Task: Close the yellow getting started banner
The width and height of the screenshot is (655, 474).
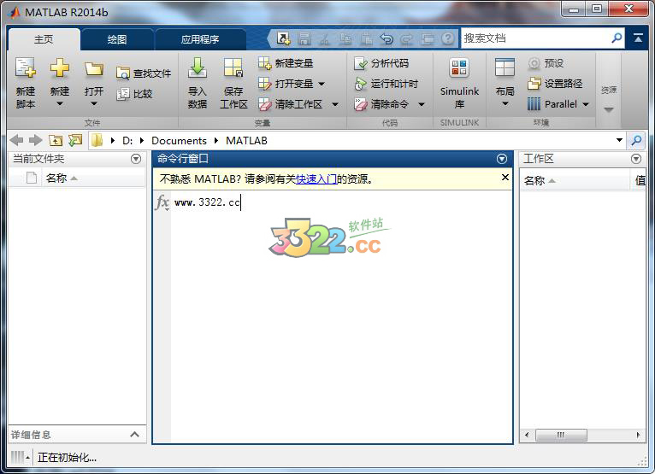Action: 505,178
